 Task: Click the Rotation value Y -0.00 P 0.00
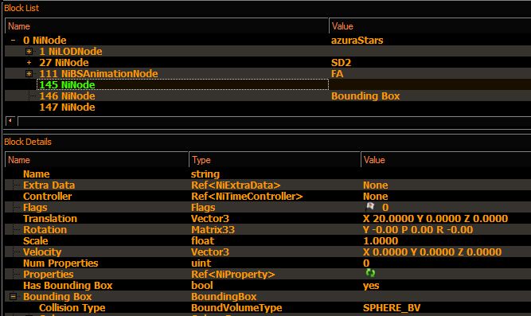click(417, 229)
